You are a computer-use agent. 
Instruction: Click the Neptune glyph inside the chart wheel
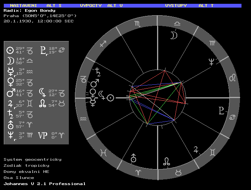click(211, 62)
